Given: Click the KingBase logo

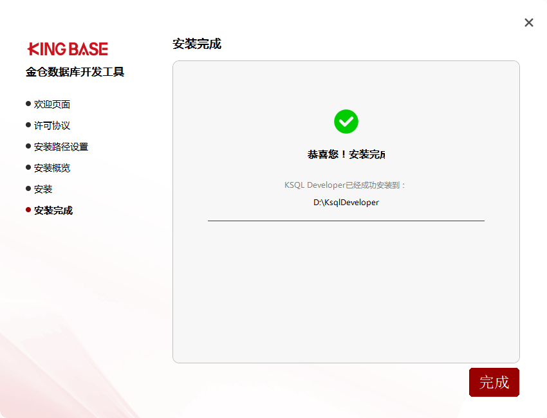Looking at the screenshot, I should pyautogui.click(x=68, y=49).
